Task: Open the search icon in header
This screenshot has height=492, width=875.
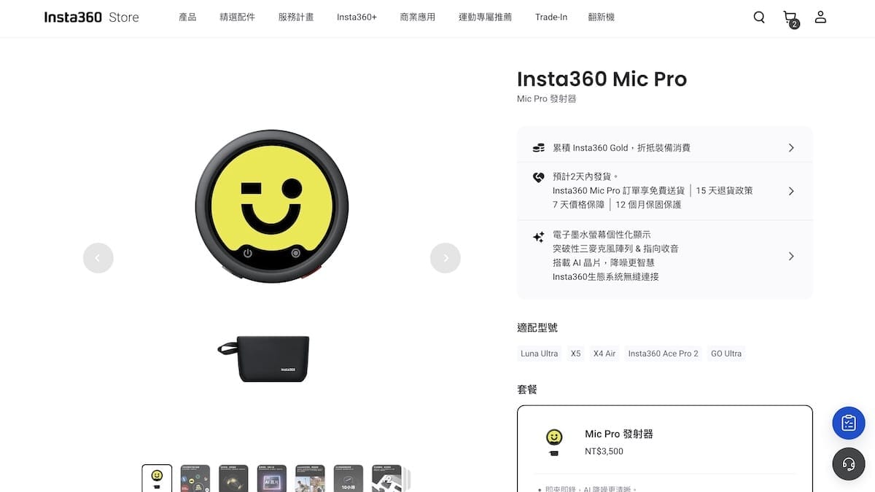Action: click(759, 17)
